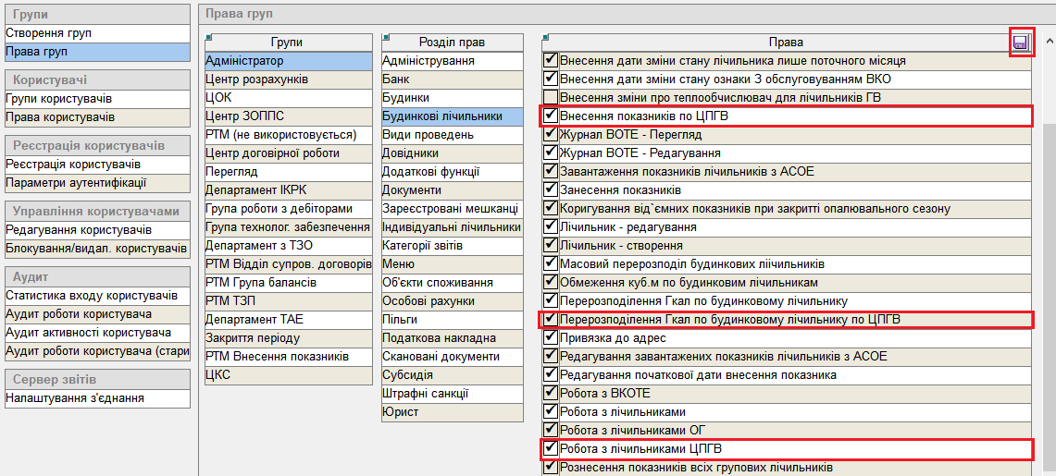Open 'Права користувачів' in the sidebar

(60, 117)
